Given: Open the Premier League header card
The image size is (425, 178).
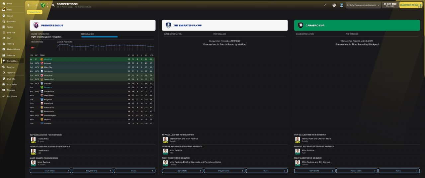Looking at the screenshot, I should 93,25.
